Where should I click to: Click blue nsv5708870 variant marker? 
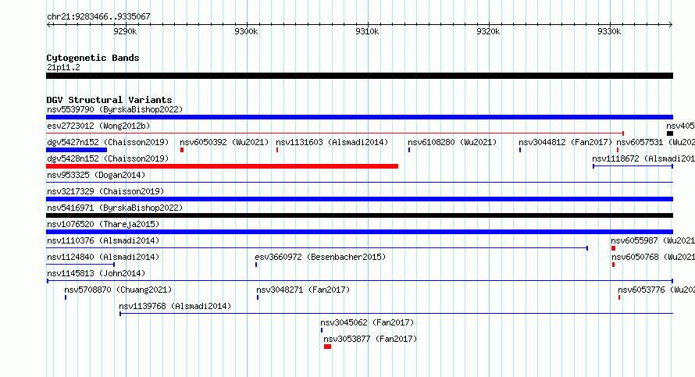(66, 297)
